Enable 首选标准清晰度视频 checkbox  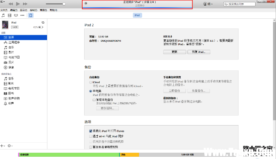[90, 147]
